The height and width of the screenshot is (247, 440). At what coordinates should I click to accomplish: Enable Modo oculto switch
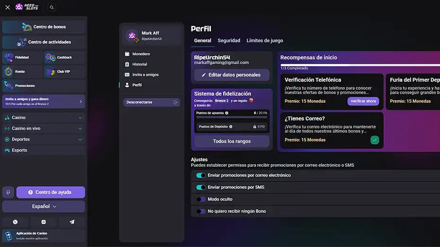201,199
